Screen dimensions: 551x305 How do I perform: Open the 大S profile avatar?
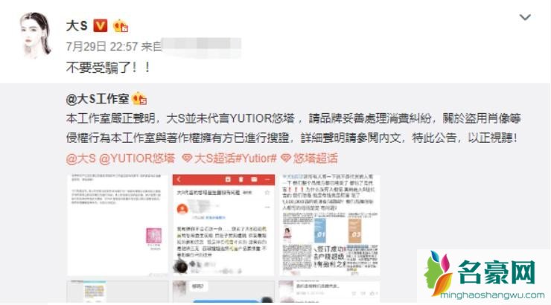36,34
